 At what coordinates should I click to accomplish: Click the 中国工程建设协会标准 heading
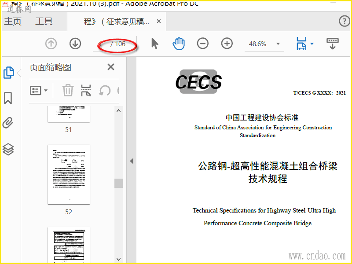coord(262,117)
